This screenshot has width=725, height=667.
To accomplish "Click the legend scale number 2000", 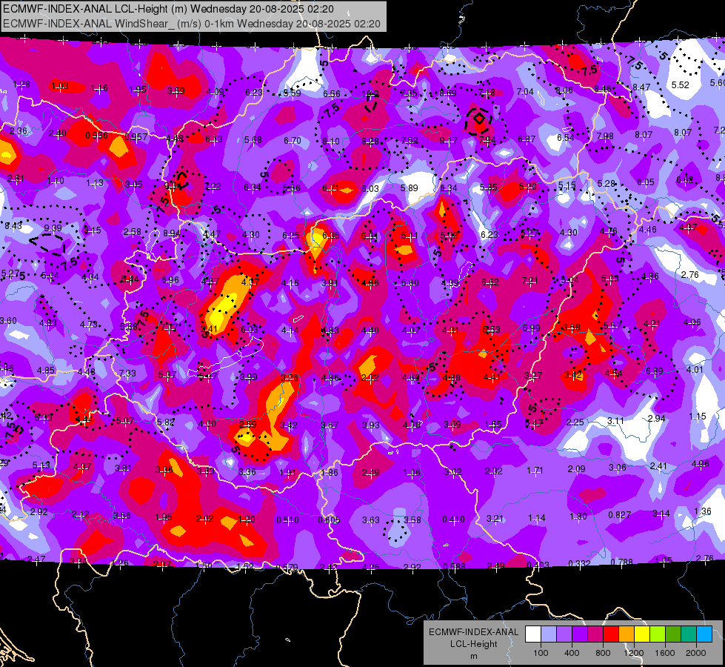I will pos(696,653).
